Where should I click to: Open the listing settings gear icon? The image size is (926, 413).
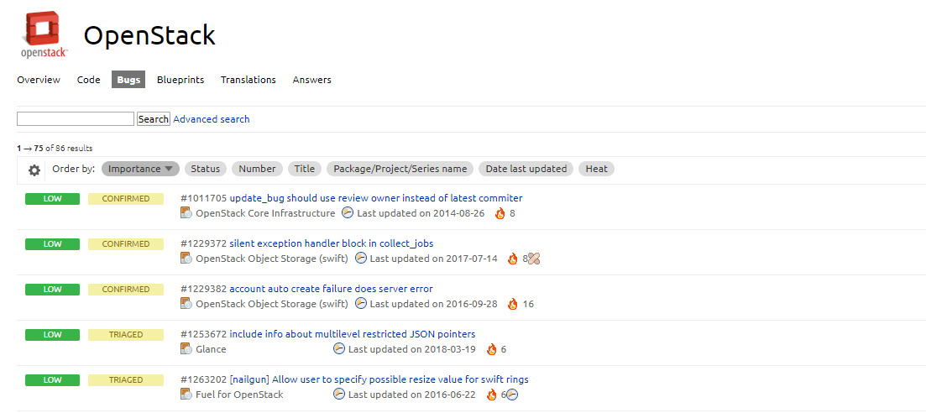(x=34, y=170)
